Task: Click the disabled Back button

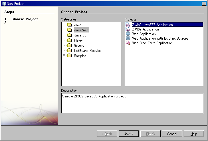Action: (x=107, y=134)
